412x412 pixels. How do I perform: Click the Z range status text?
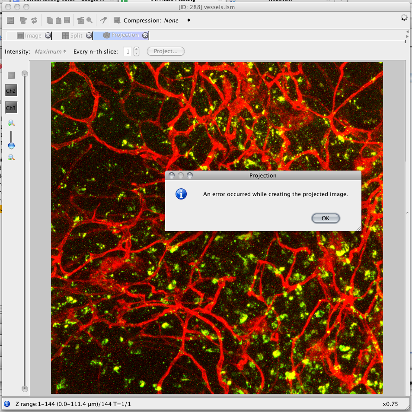[x=73, y=404]
